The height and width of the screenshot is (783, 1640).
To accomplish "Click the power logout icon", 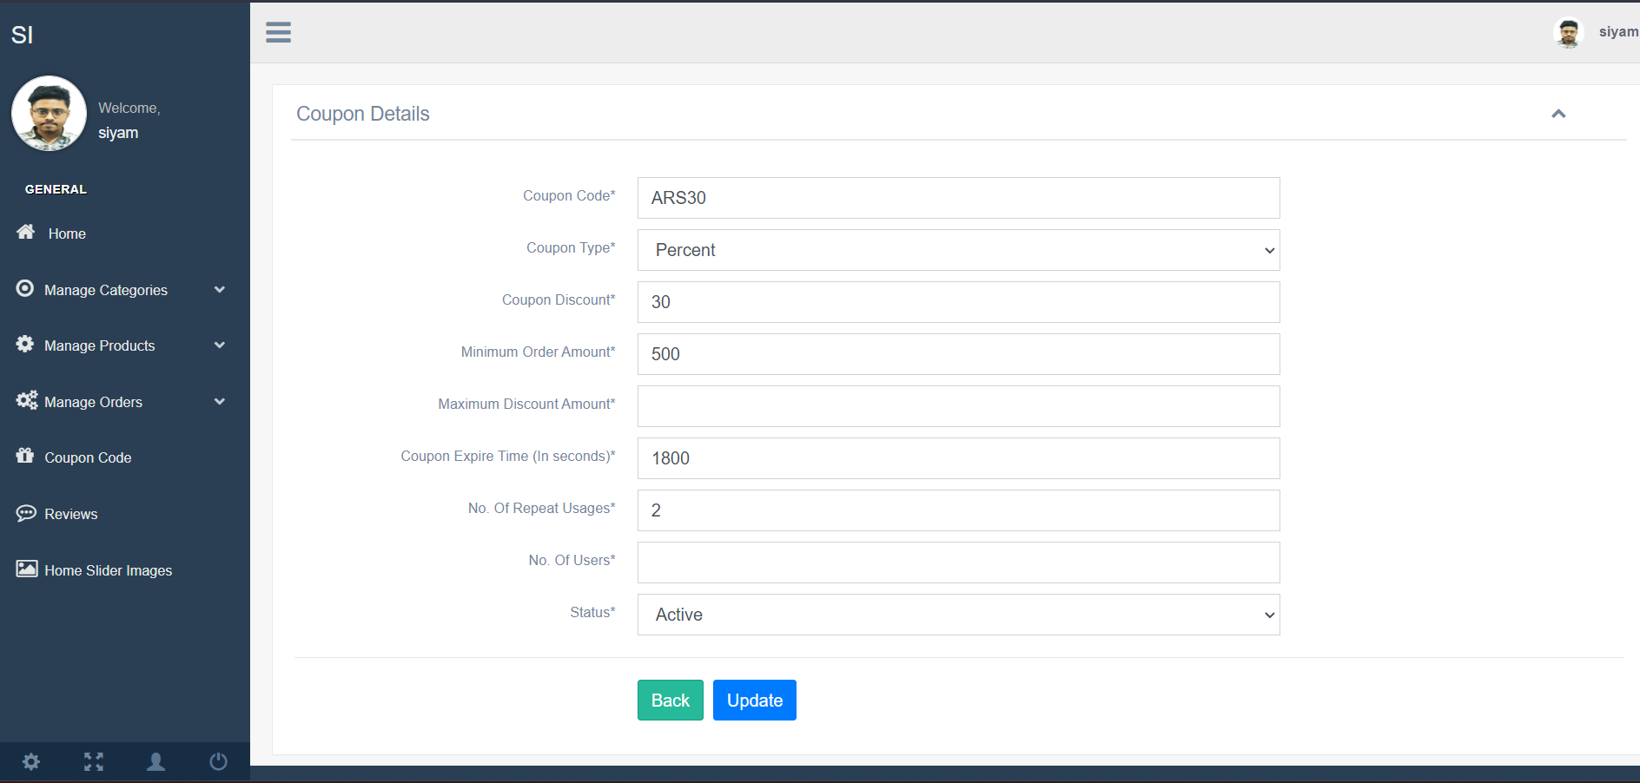I will [x=218, y=762].
